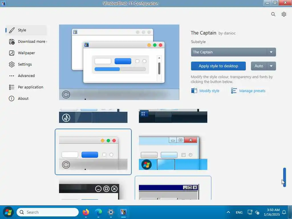Click the muted volume tray icon
Viewport: 292px width, 219px height.
257,212
